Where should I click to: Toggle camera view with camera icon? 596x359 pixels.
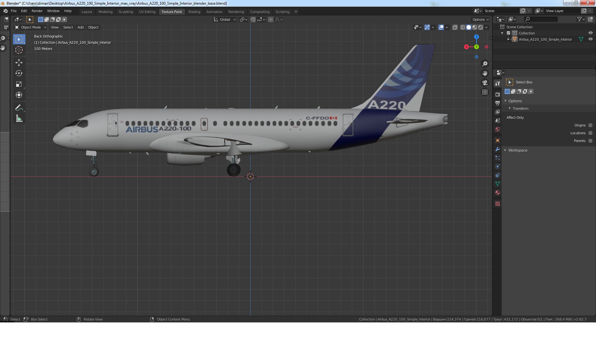(485, 83)
